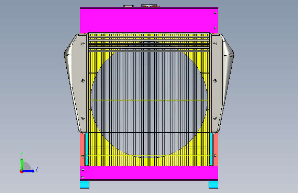Select the circular fan shroud opening
The image size is (298, 193).
pyautogui.click(x=149, y=100)
